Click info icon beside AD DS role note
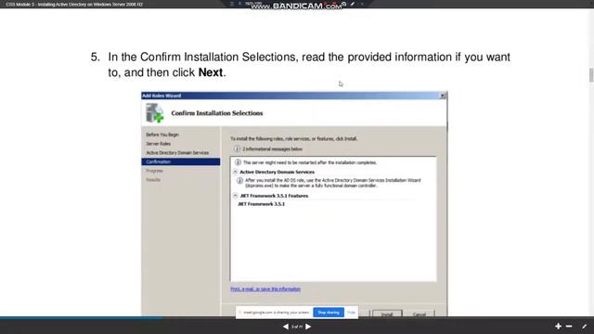 point(239,181)
